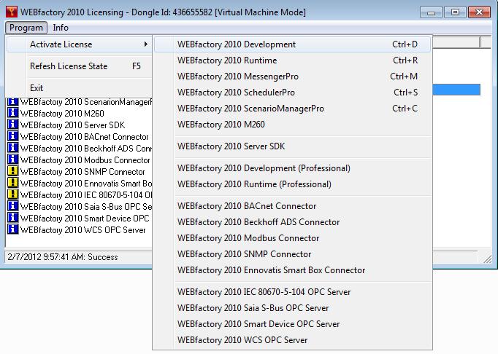Open the Program menu
The width and height of the screenshot is (498, 354).
click(x=26, y=28)
